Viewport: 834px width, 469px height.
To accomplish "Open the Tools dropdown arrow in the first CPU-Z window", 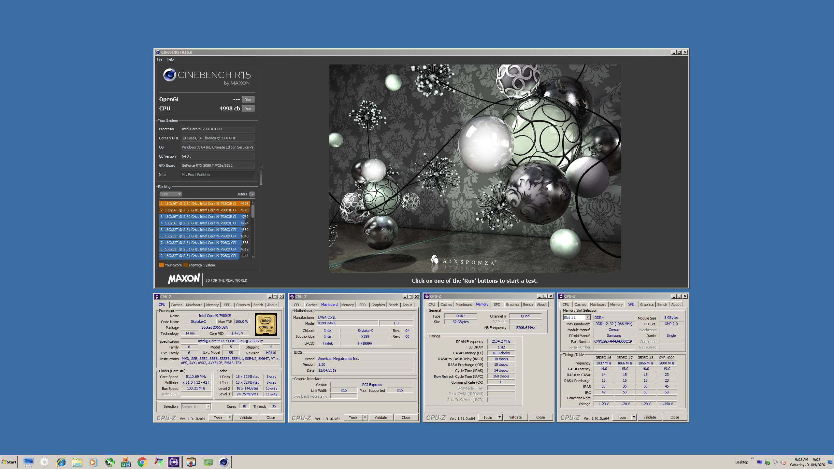I will 230,418.
